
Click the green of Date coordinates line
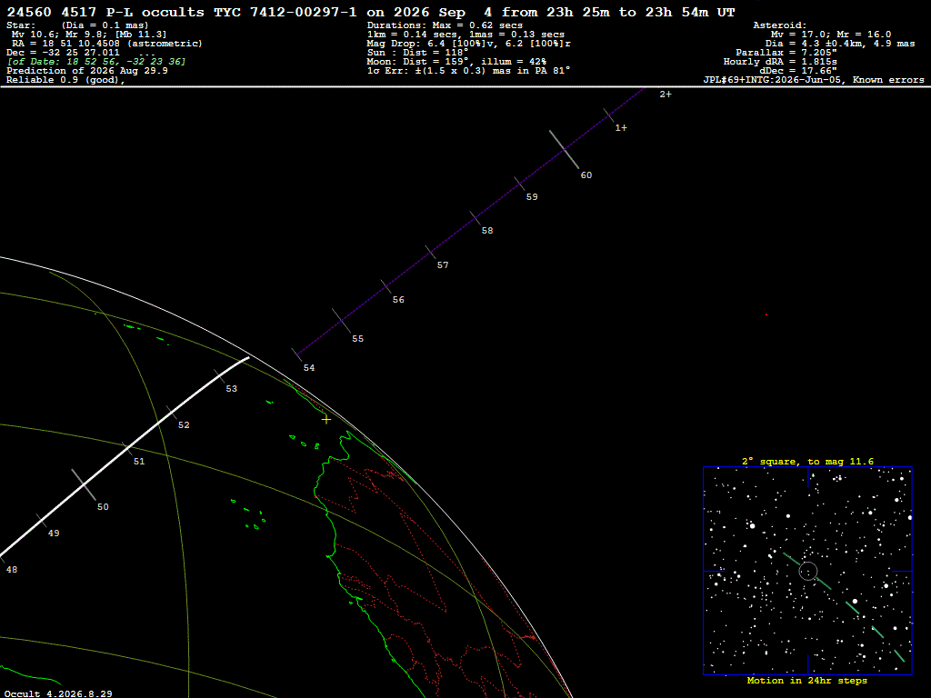96,62
